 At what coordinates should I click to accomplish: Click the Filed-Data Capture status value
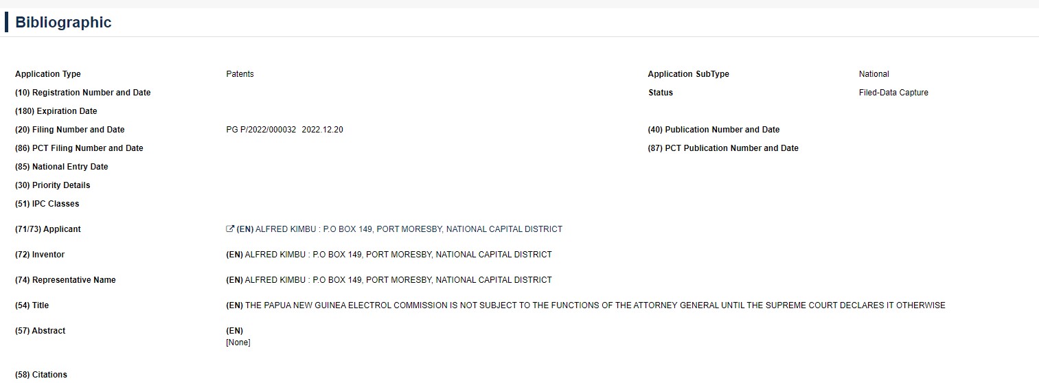(893, 93)
